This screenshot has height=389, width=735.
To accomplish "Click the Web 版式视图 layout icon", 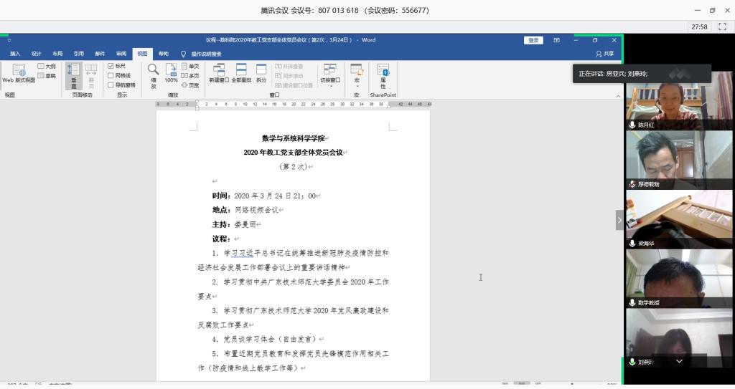I will pos(19,72).
